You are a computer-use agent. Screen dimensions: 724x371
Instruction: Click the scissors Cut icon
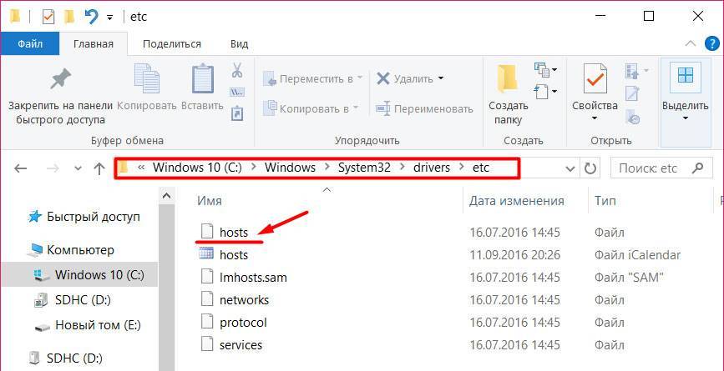(x=237, y=71)
